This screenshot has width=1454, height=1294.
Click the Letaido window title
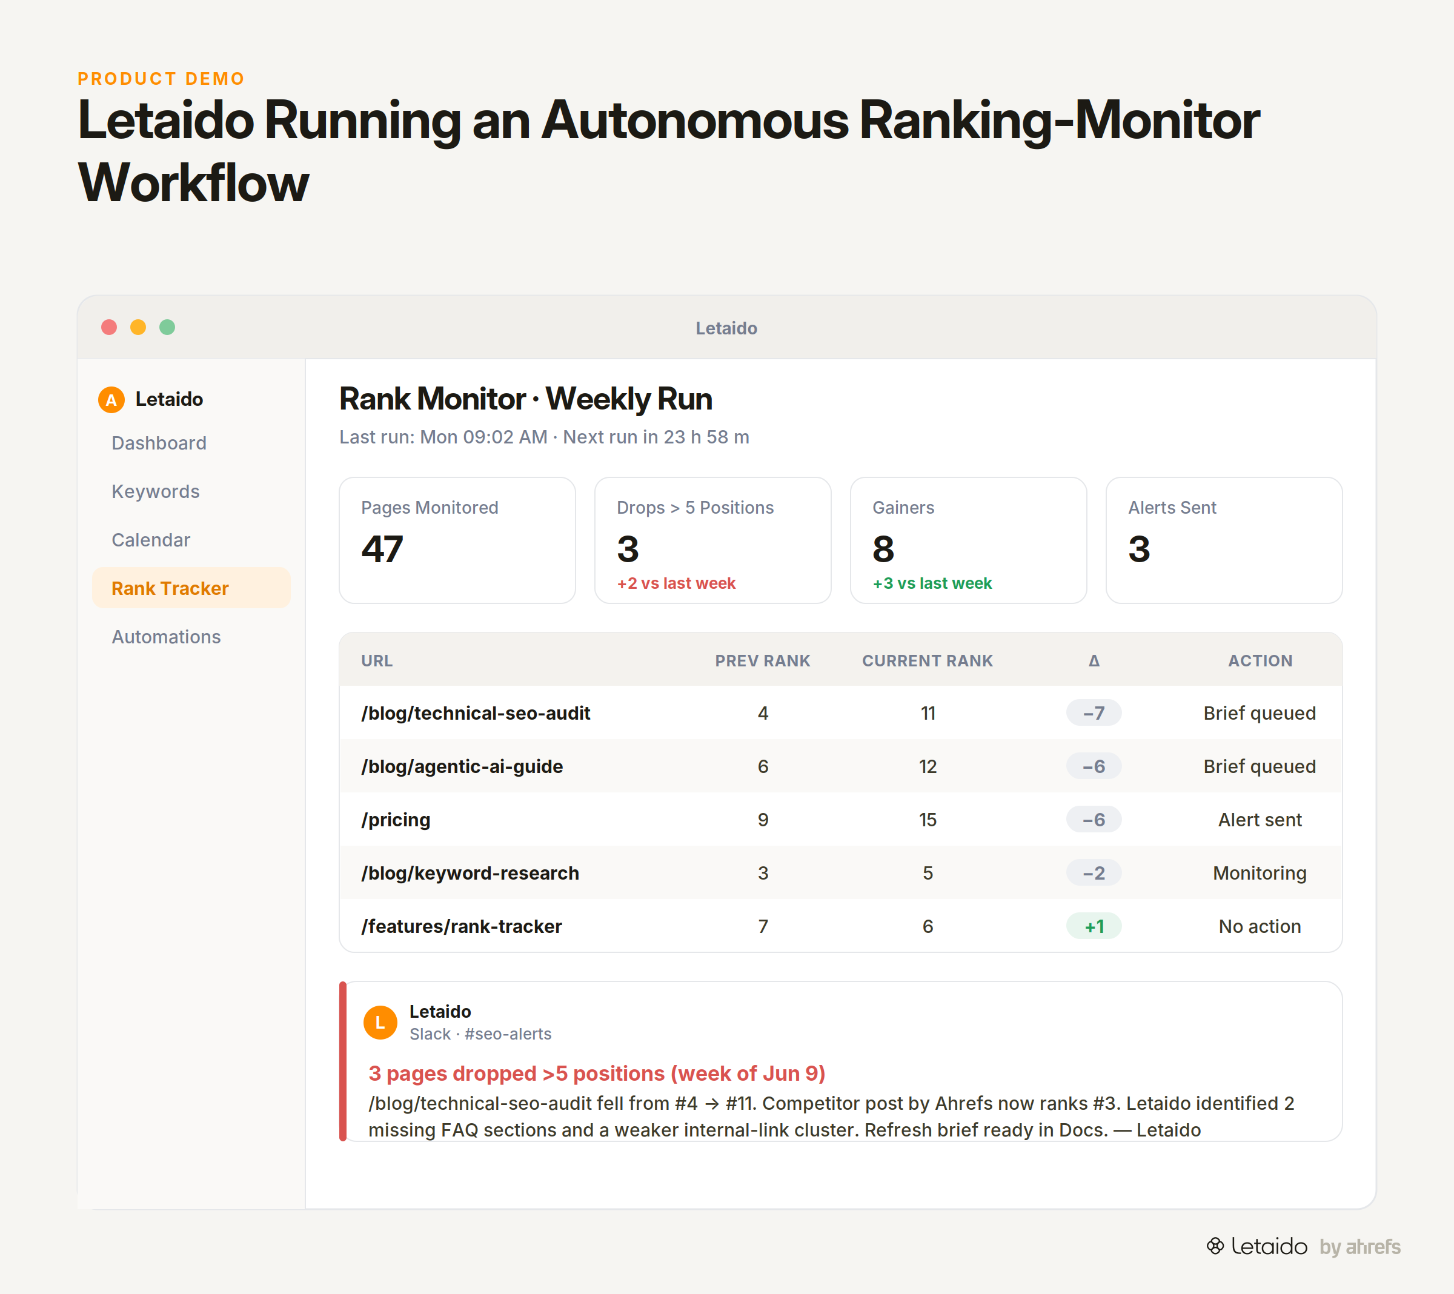[726, 328]
